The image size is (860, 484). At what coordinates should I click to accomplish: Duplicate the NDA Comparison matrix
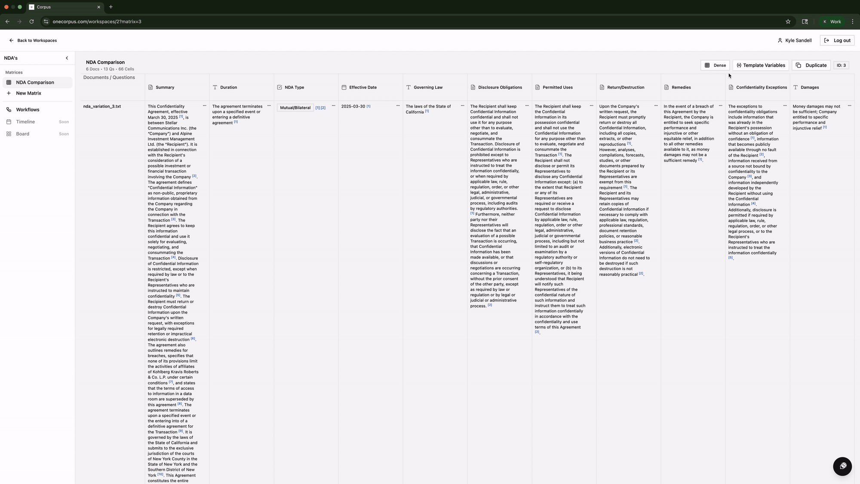coord(811,65)
